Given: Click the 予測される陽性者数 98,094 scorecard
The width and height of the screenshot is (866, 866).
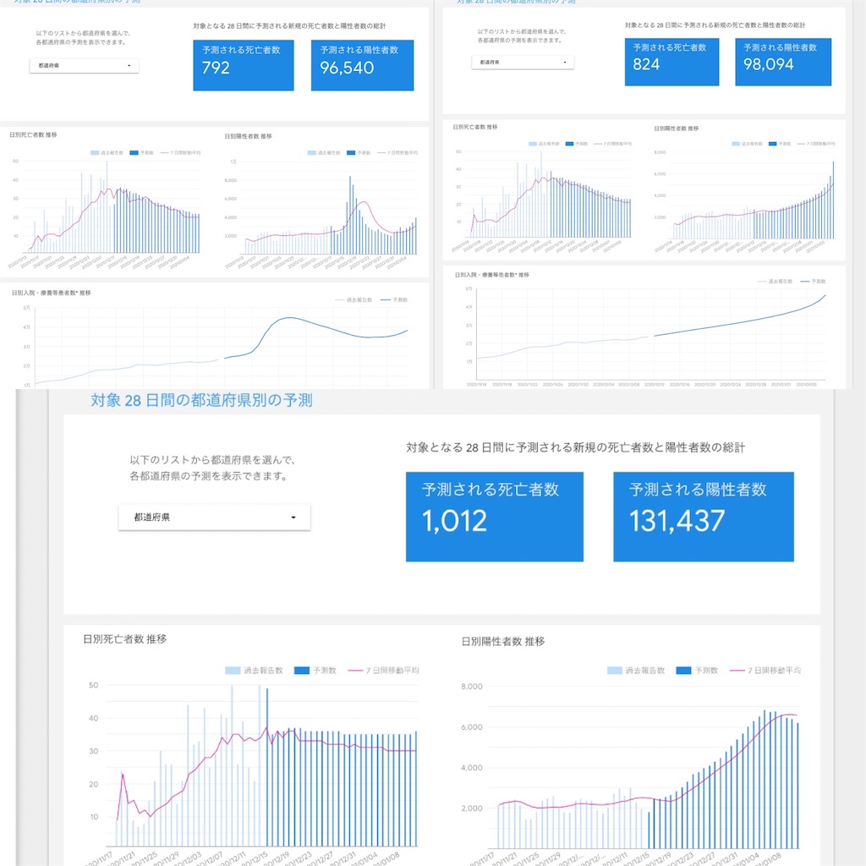Looking at the screenshot, I should pos(783,62).
